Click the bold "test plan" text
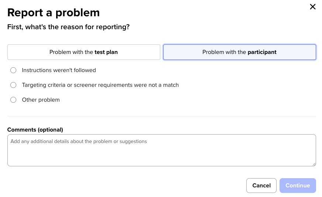This screenshot has width=322, height=197. 106,52
